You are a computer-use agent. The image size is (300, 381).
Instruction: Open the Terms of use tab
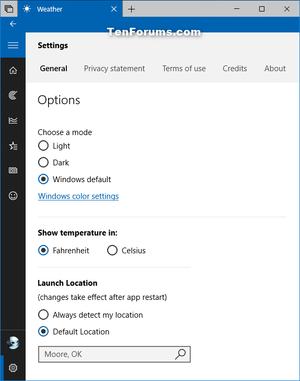[x=184, y=69]
